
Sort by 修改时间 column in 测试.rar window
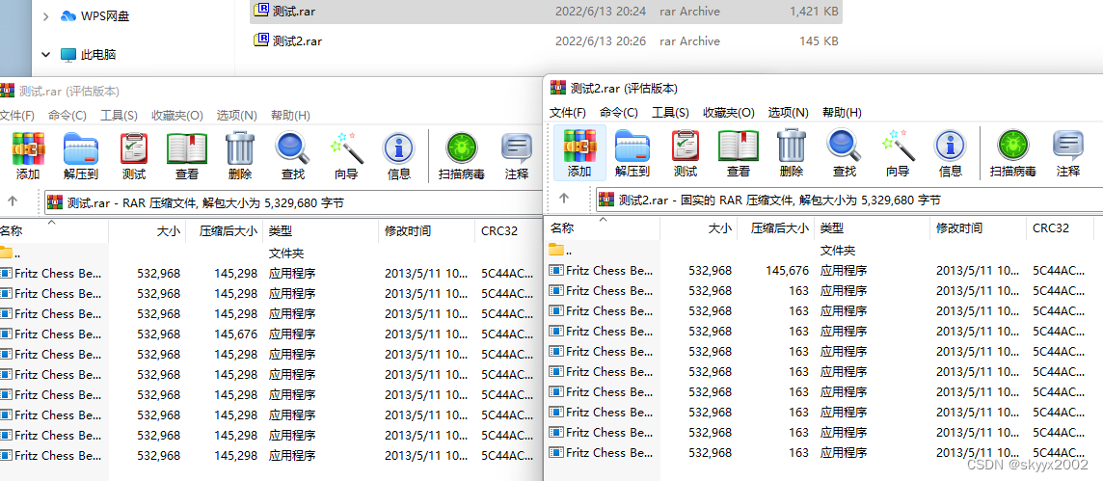click(x=427, y=230)
